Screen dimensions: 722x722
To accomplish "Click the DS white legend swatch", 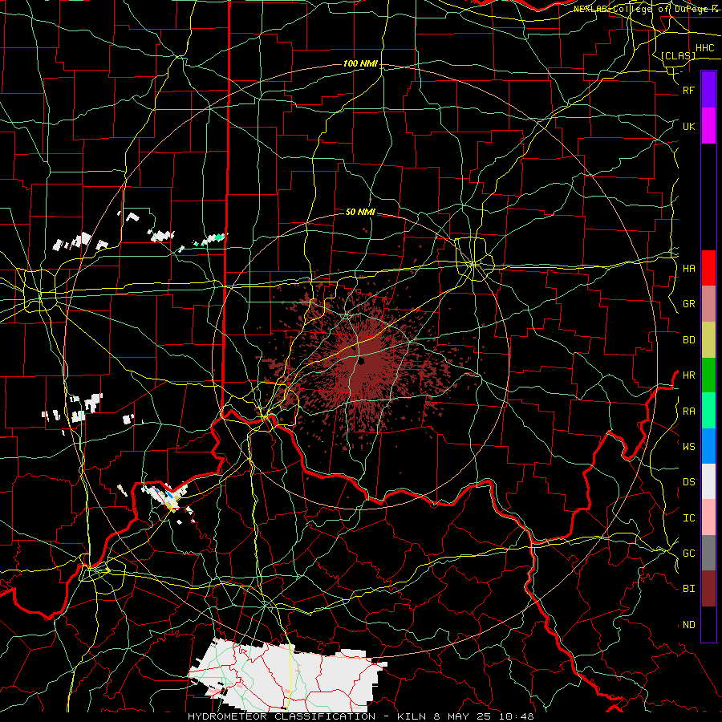I will click(x=708, y=481).
